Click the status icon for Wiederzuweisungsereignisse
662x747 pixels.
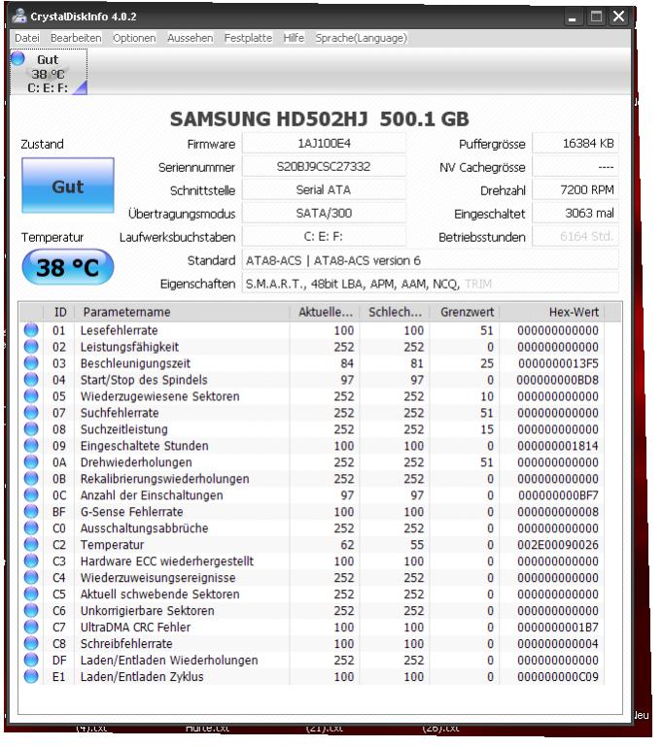tap(31, 577)
